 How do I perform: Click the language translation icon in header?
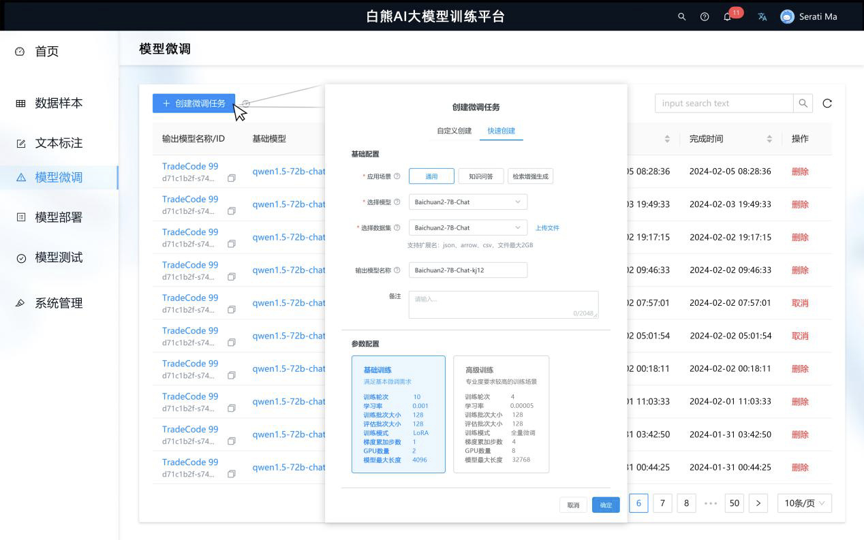pos(762,17)
